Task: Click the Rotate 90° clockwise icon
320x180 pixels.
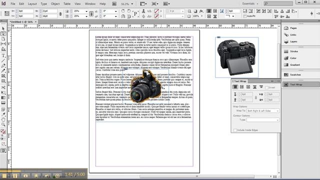Action: tap(123, 11)
